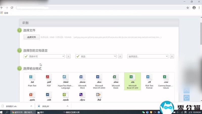Open options for downloaded 表格图片.xls file
The image size is (202, 114).
[x=31, y=106]
